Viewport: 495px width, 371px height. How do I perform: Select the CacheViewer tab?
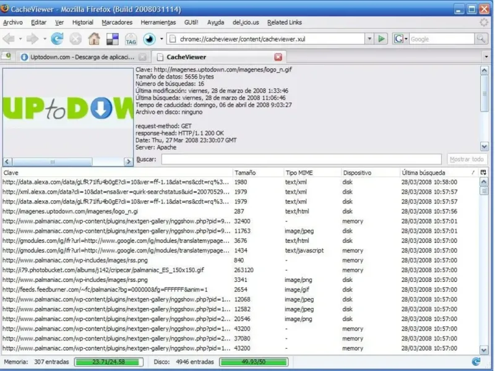pyautogui.click(x=220, y=57)
